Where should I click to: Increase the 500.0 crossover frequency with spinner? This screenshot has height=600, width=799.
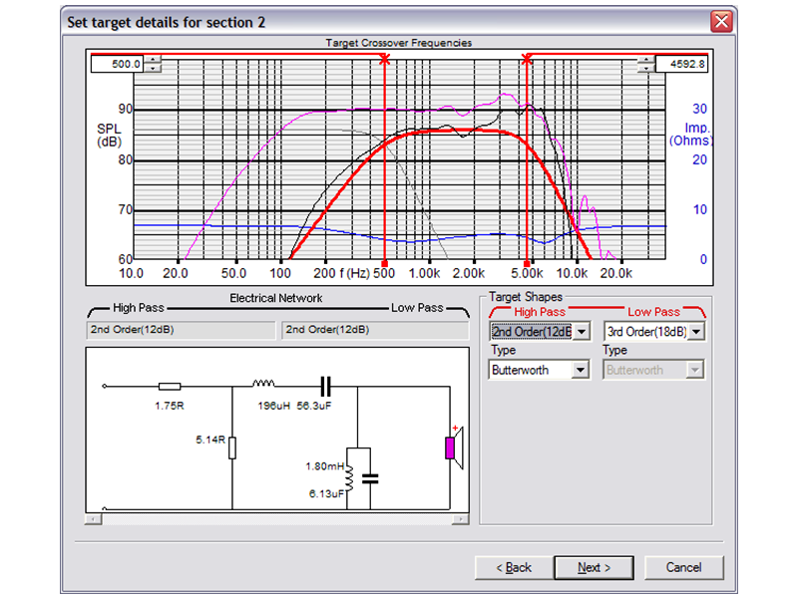click(151, 59)
